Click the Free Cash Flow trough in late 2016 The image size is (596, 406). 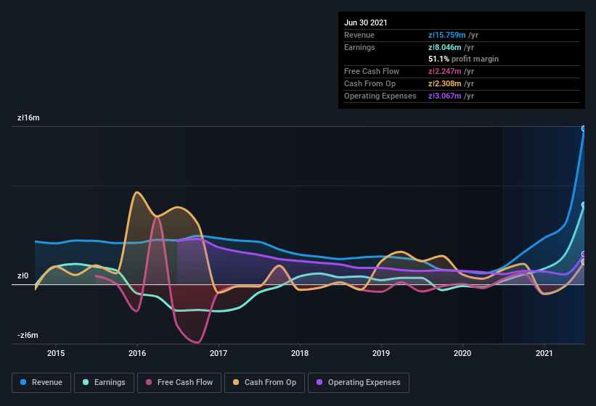point(197,342)
